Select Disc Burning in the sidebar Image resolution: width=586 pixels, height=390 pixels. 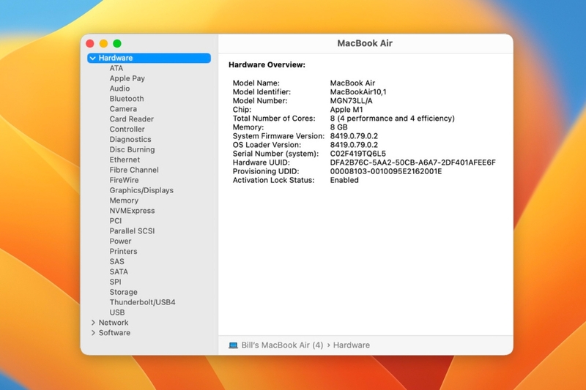132,150
